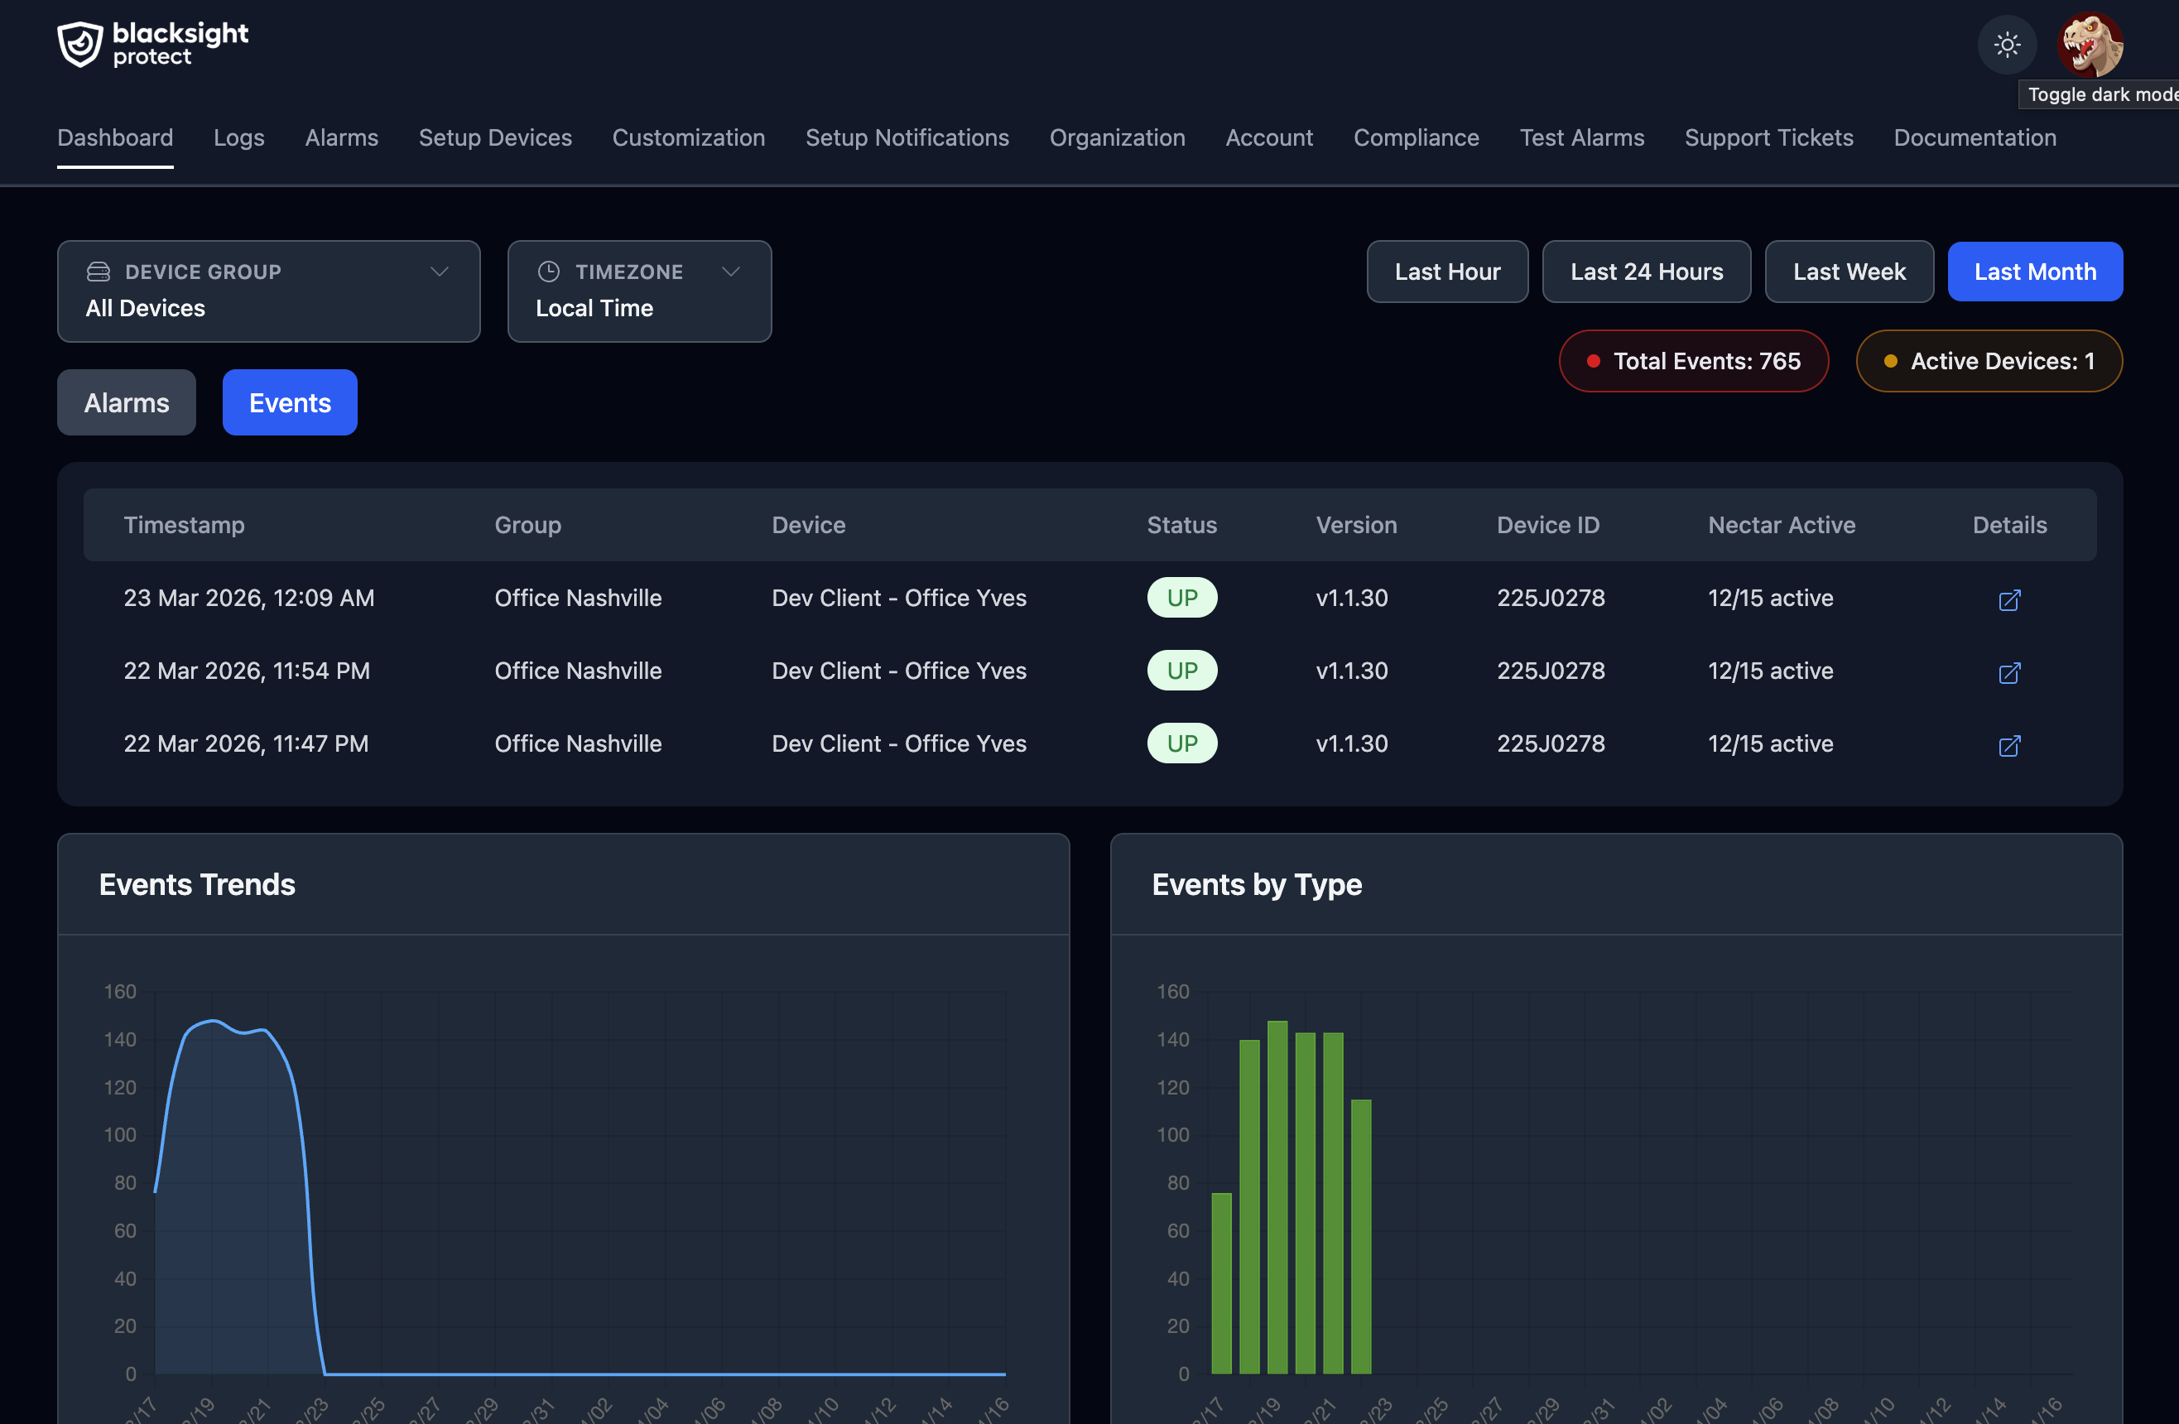Click the blacksight protect shield logo
The image size is (2179, 1424).
click(x=79, y=43)
